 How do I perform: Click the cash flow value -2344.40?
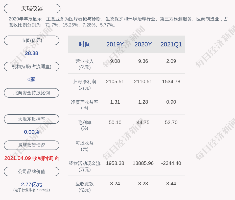(171, 163)
